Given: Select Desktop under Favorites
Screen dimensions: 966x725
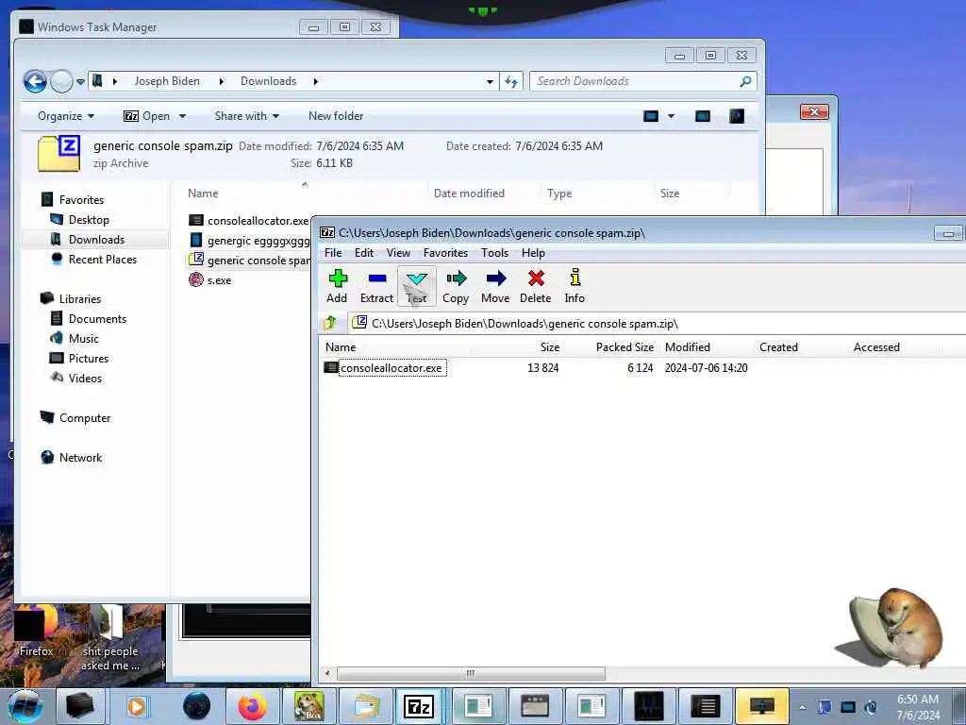Looking at the screenshot, I should tap(89, 219).
